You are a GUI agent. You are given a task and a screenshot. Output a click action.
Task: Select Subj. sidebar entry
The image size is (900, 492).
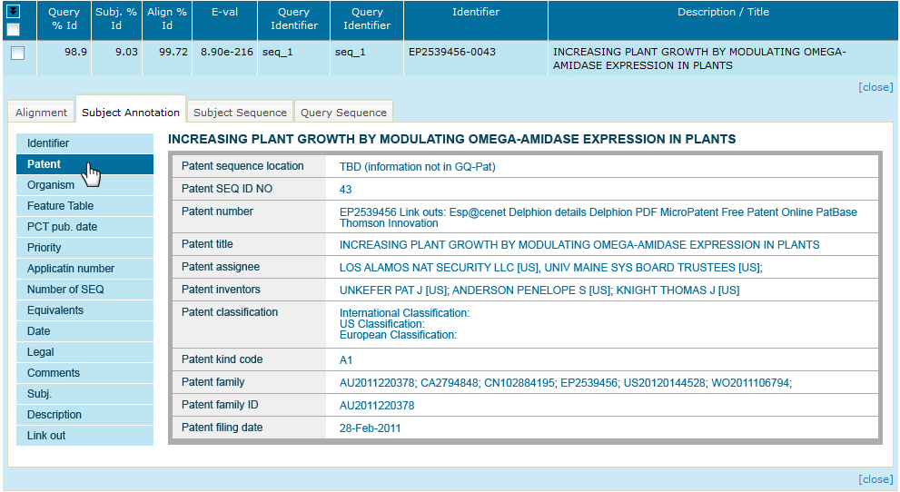coord(85,394)
